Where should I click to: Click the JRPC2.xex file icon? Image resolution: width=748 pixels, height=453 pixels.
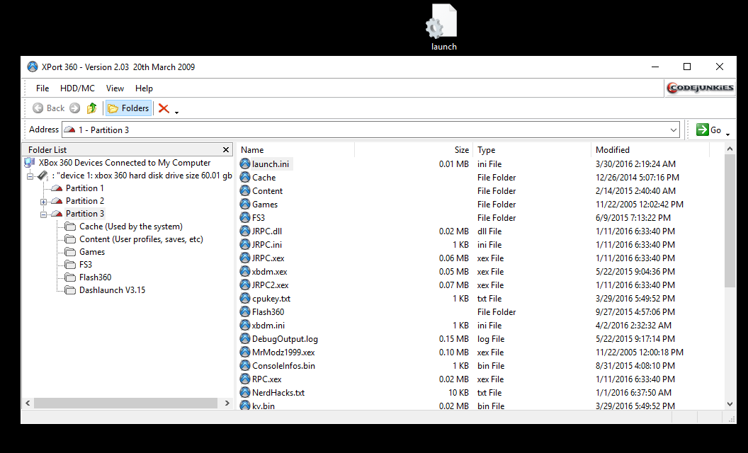click(244, 285)
